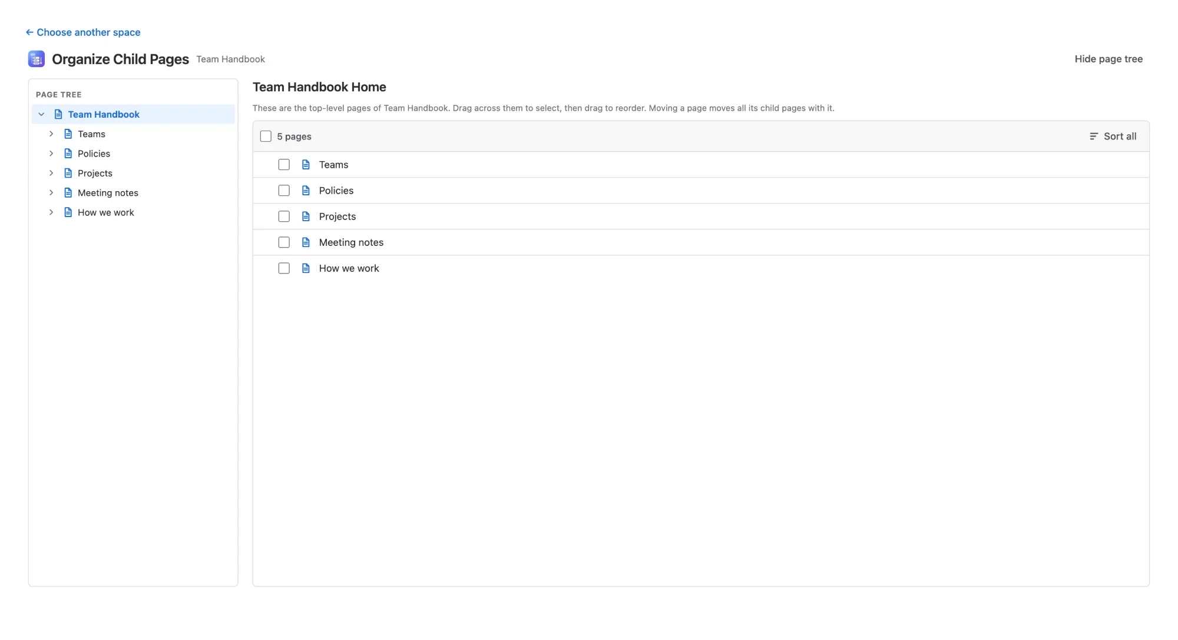Click the page icon next to Policies in page tree
Screen dimensions: 1178x640
tap(68, 154)
